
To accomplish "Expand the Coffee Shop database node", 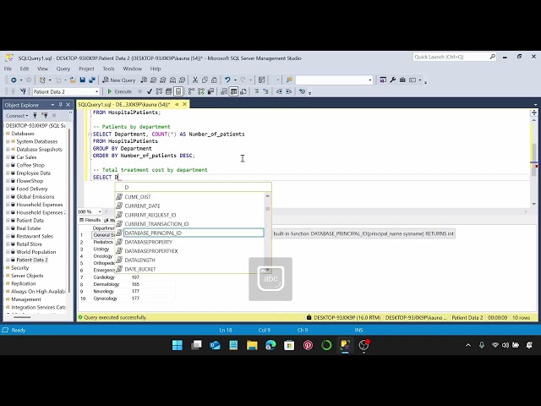I will 8,165.
